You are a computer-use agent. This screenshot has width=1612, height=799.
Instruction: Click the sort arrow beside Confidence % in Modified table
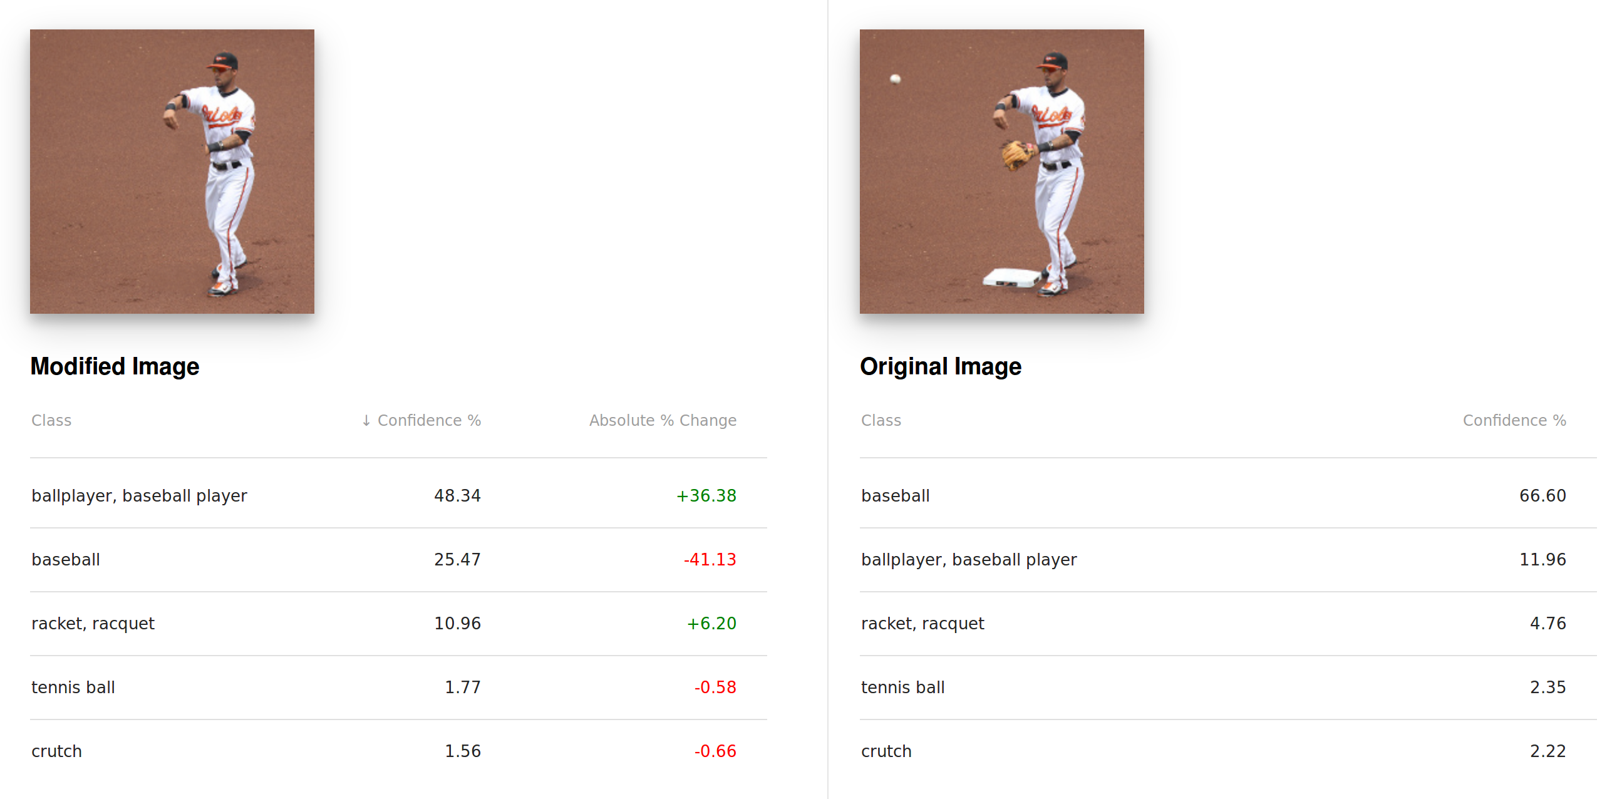coord(366,421)
